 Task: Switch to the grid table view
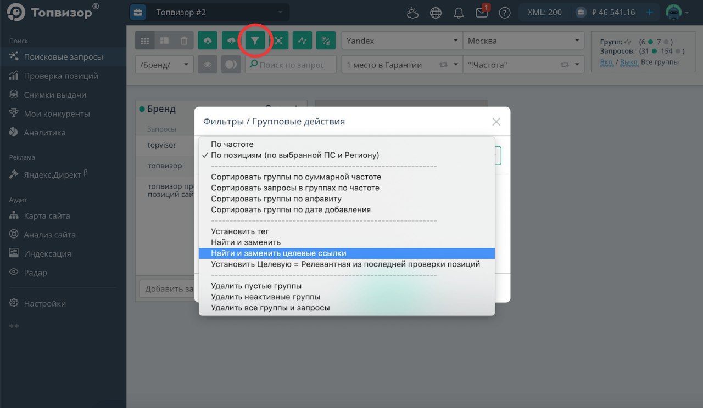145,41
